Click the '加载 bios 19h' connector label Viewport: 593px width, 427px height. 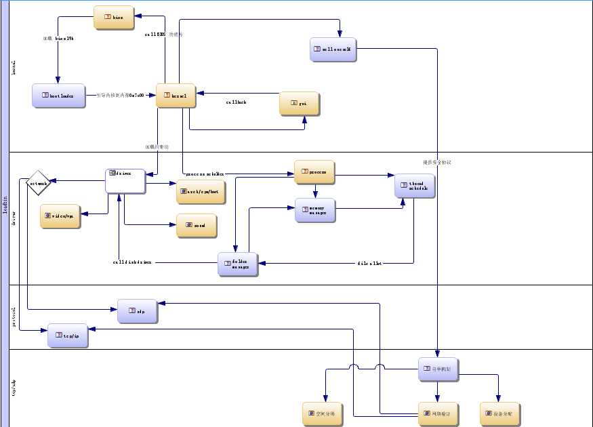click(58, 38)
